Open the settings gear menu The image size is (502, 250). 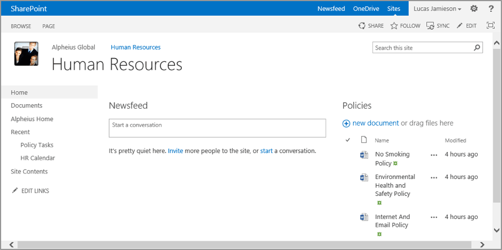474,8
